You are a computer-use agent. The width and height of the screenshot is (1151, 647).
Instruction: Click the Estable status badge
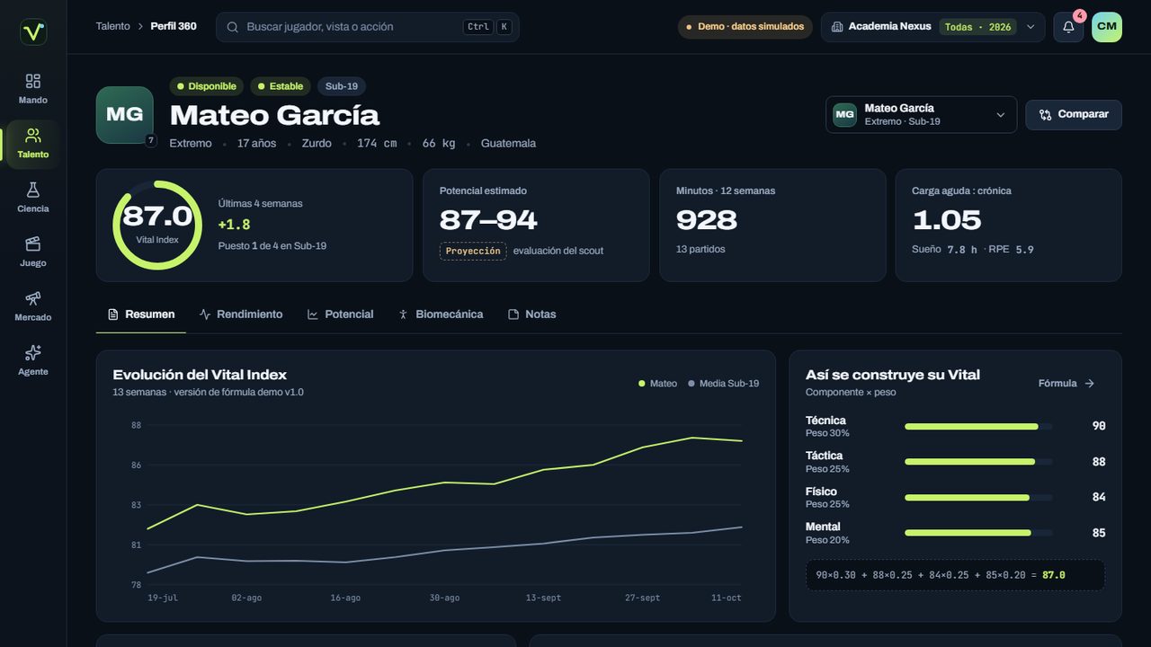[281, 86]
